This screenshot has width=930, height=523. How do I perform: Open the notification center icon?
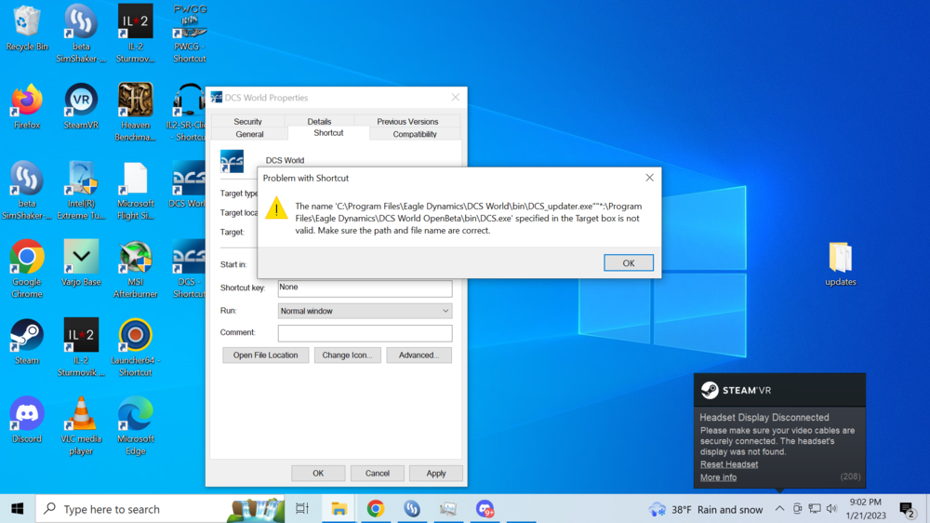tap(907, 509)
